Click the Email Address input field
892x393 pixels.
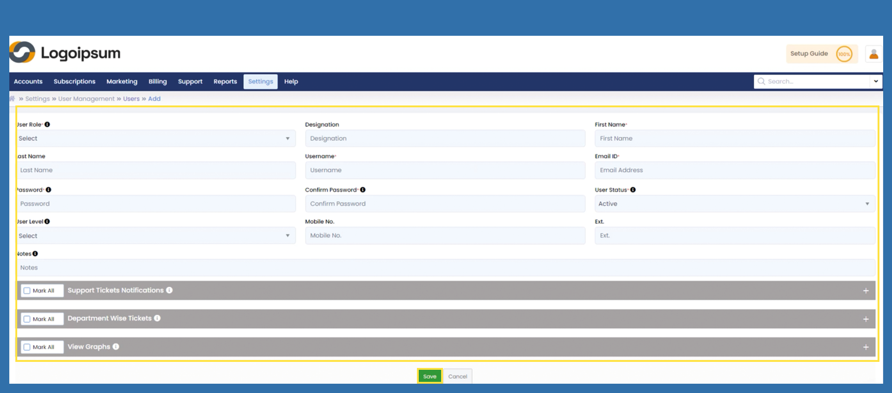(734, 170)
